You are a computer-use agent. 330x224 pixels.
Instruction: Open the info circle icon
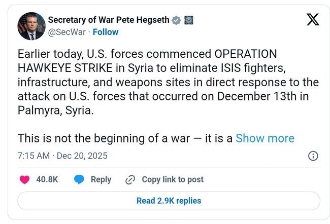point(313,156)
